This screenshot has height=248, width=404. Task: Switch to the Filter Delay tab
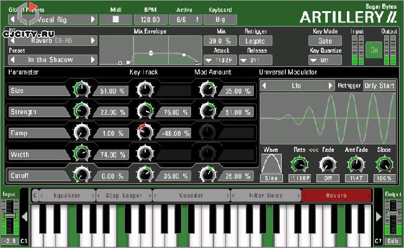pos(266,195)
